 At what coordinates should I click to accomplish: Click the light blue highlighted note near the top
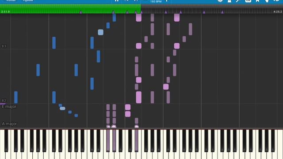tap(101, 32)
